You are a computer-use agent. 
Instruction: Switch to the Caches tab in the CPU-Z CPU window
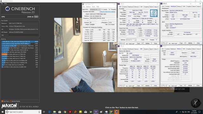click(x=125, y=7)
